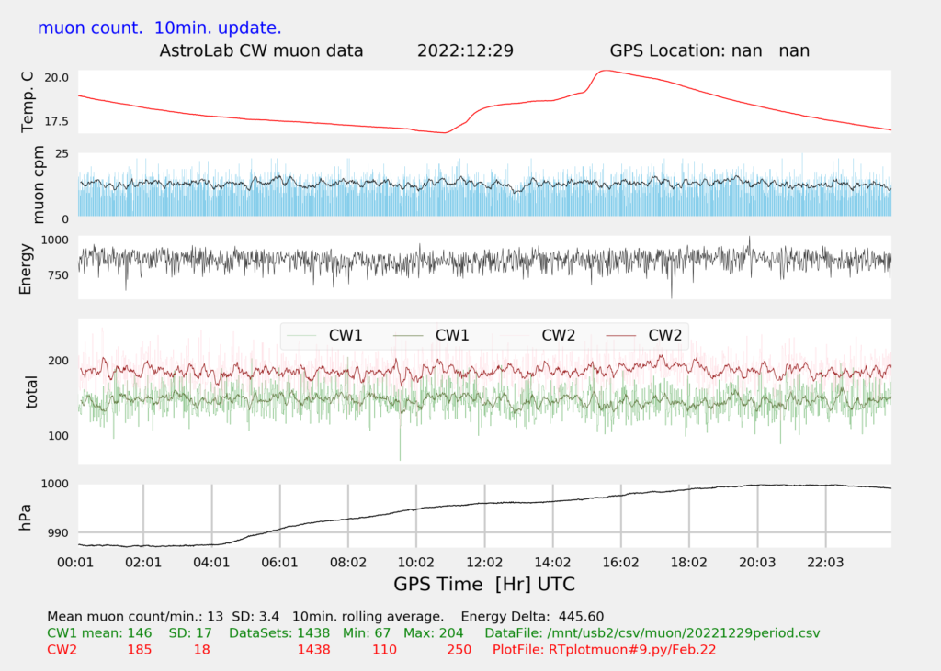Click the 'Energy' axis label
This screenshot has width=941, height=671.
pyautogui.click(x=28, y=267)
